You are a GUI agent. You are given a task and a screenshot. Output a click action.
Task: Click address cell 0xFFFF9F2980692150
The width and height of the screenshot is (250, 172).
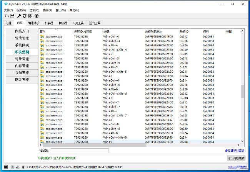click(159, 54)
